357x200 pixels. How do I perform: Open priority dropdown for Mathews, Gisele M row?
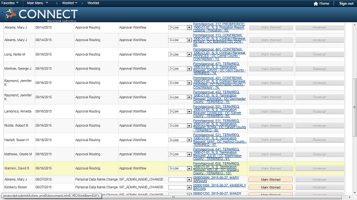pyautogui.click(x=180, y=154)
